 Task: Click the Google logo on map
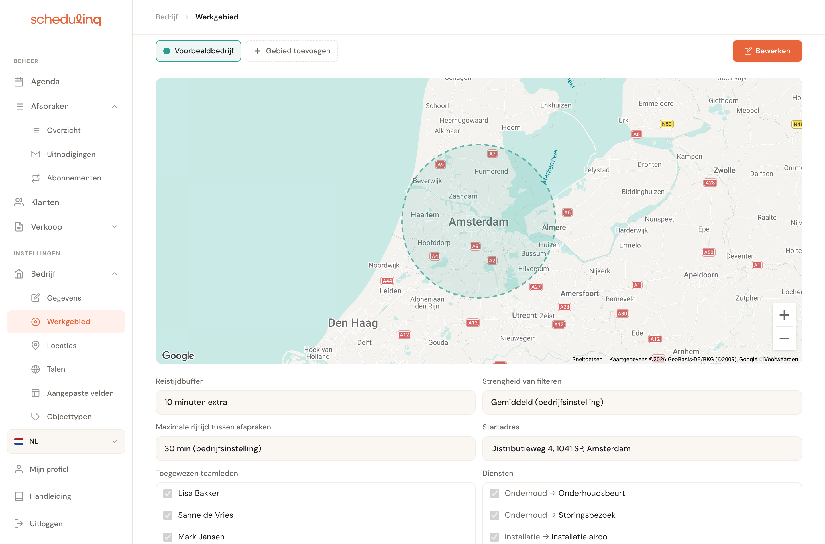[x=178, y=356]
